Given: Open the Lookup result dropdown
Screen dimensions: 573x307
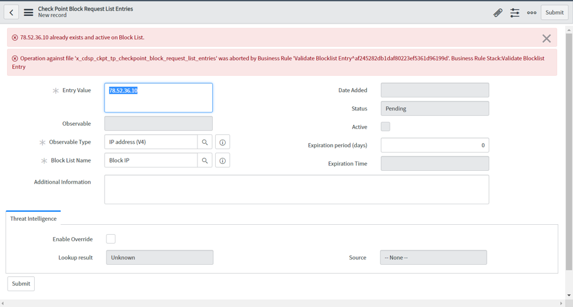Looking at the screenshot, I should point(160,257).
